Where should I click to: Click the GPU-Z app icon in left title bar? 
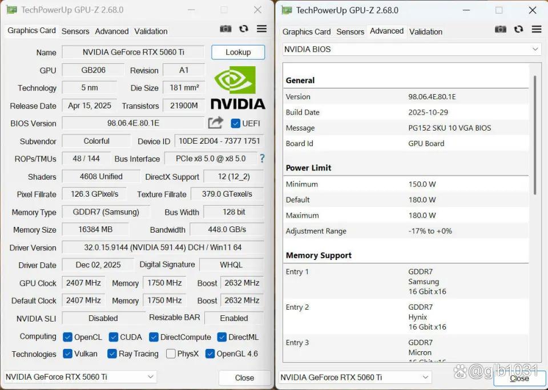[11, 10]
